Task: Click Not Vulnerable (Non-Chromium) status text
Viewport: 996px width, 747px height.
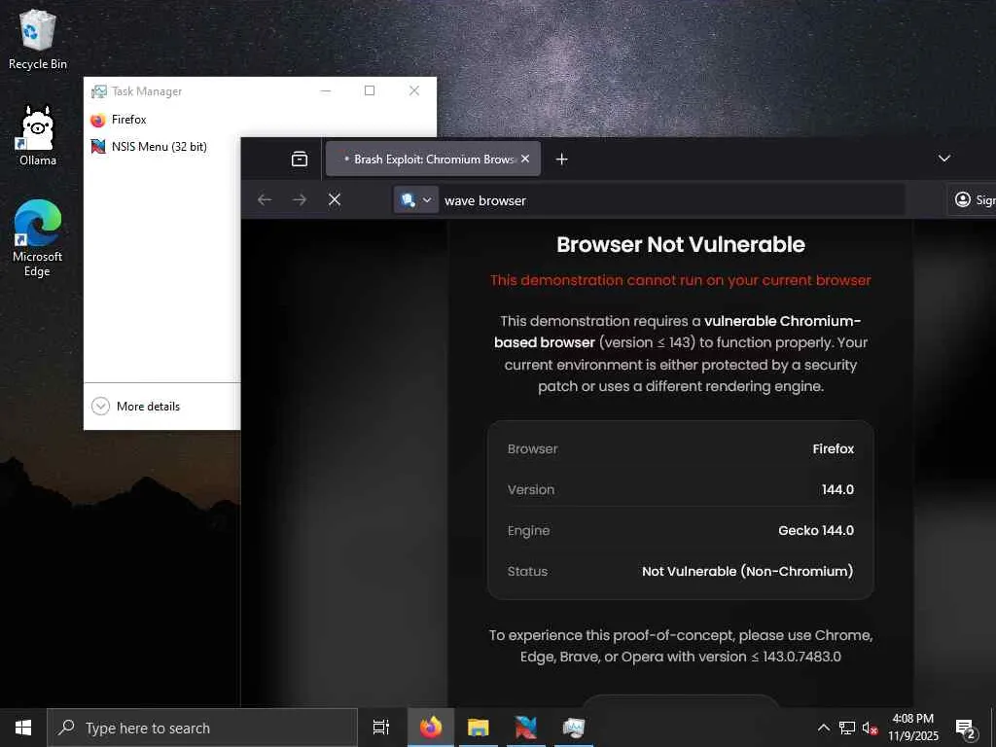Action: pos(747,571)
